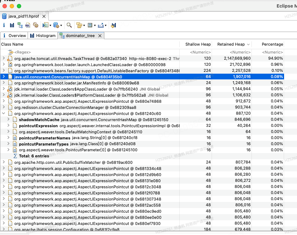The width and height of the screenshot is (297, 235).
Task: Select the DefaultMatchingContext @ 0x681245110 row
Action: click(142, 132)
